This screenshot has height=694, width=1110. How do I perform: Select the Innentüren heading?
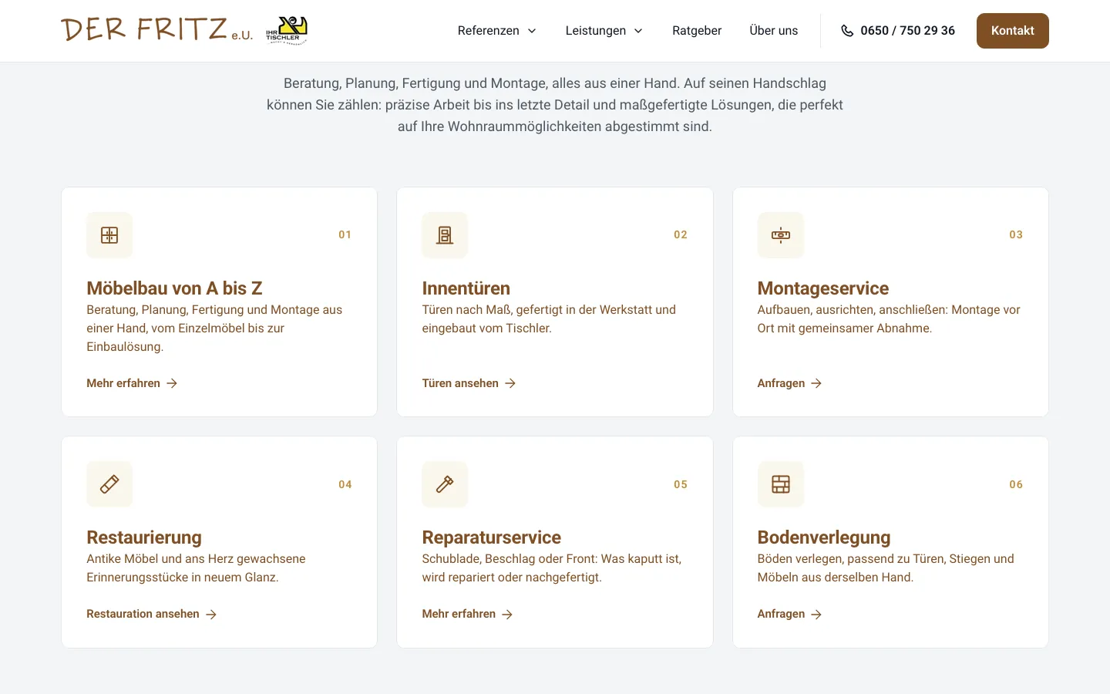coord(466,288)
